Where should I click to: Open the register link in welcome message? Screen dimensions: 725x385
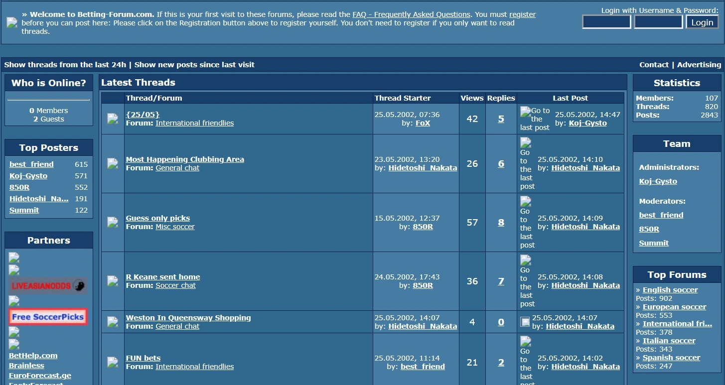tap(522, 14)
